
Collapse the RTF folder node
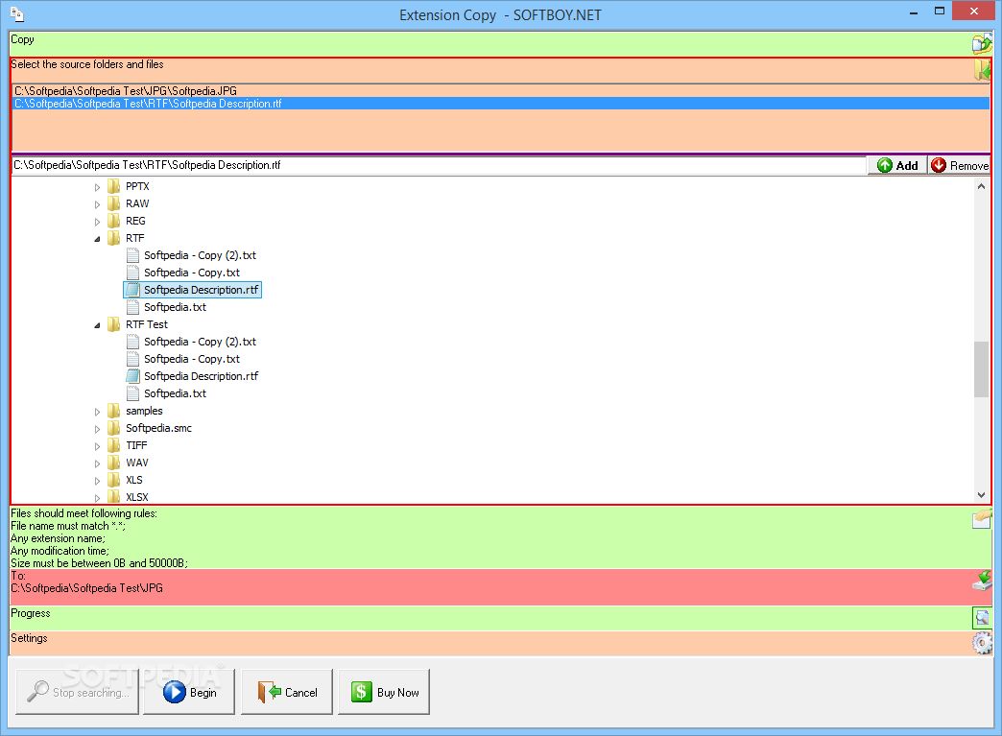[97, 239]
